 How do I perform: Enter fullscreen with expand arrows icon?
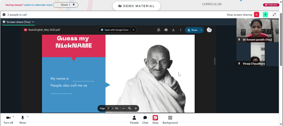pos(274,15)
